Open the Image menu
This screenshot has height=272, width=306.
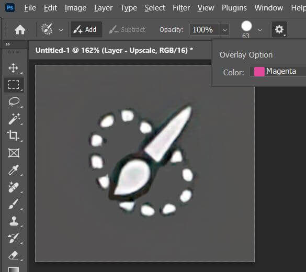pos(75,8)
